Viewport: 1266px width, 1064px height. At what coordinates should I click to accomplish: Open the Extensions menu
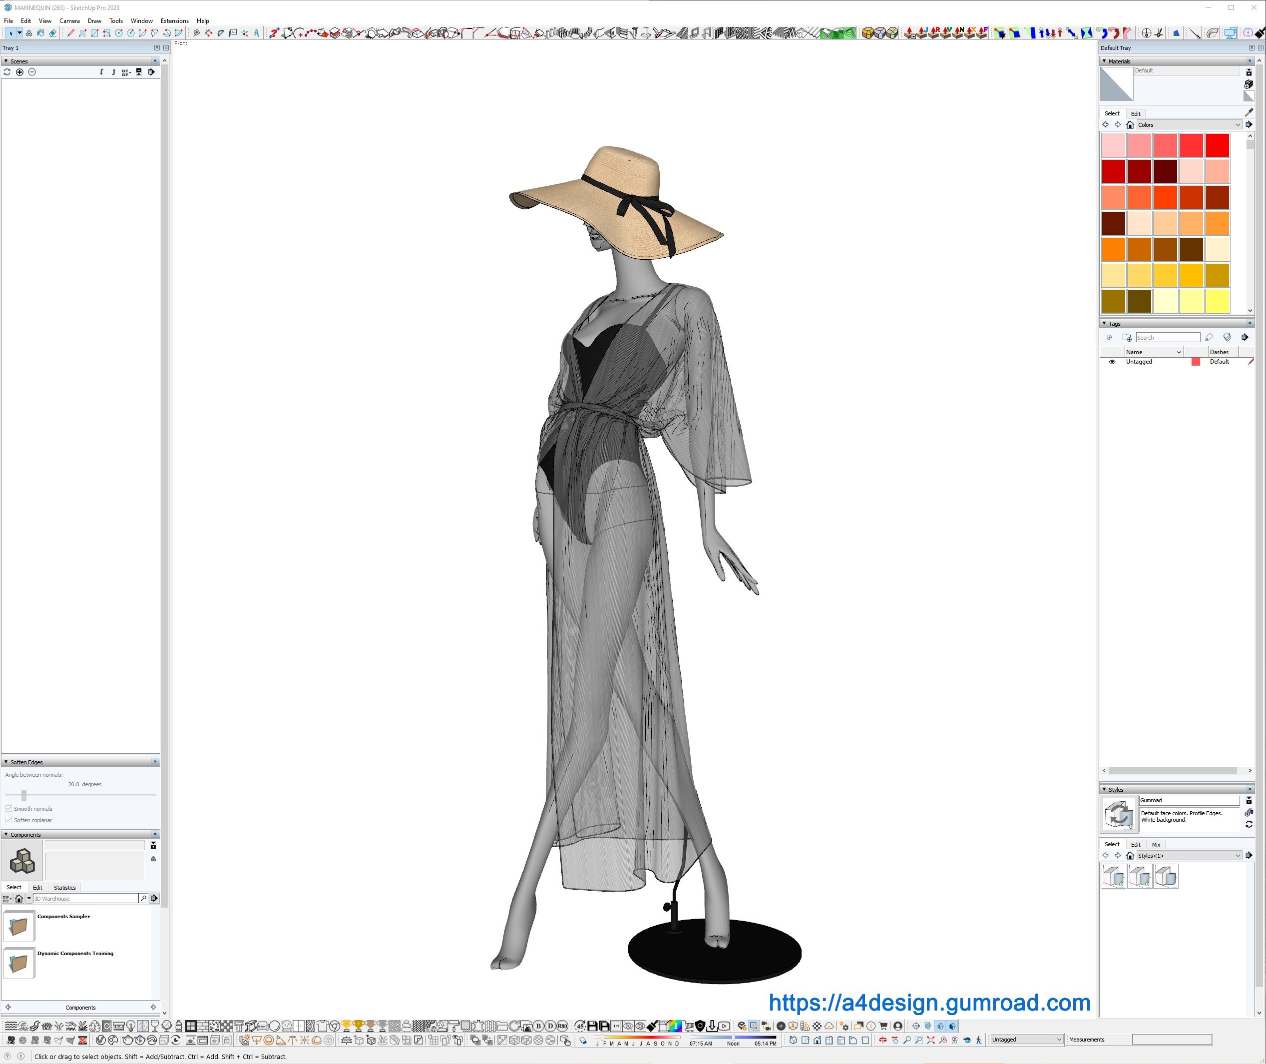tap(174, 20)
